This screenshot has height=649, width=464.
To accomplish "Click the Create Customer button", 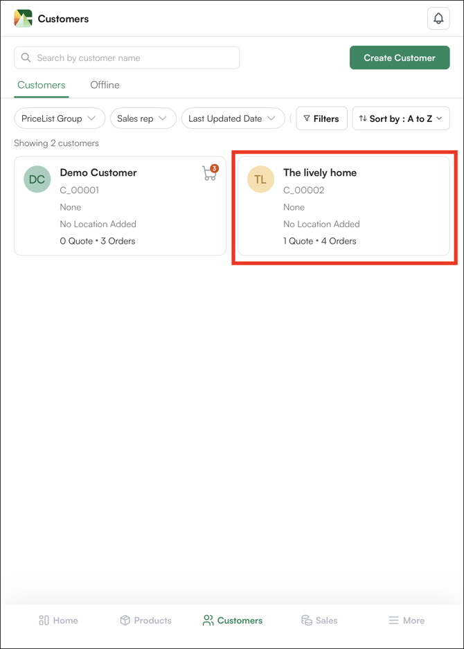I will point(400,57).
